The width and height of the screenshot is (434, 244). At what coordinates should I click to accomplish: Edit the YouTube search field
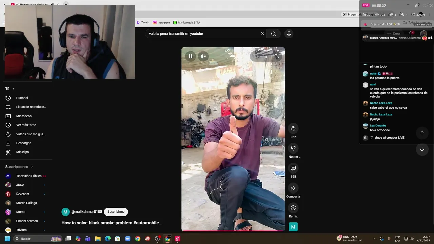pyautogui.click(x=203, y=34)
